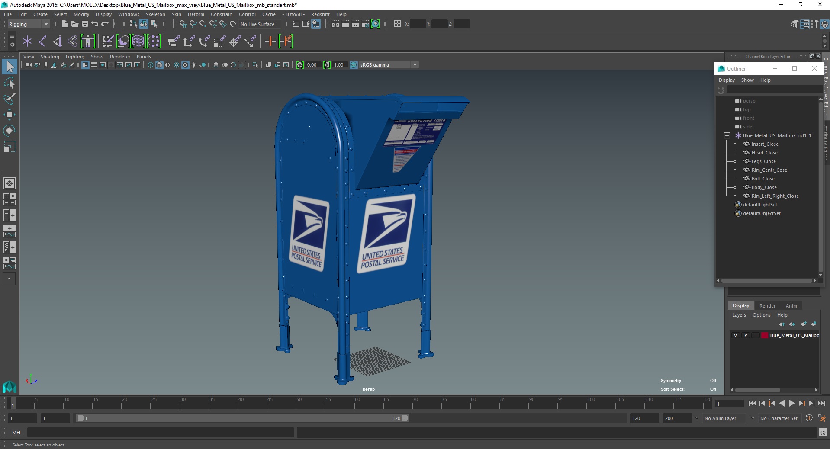Image resolution: width=830 pixels, height=449 pixels.
Task: Click the orange Set Key shelf icon
Action: coord(270,42)
